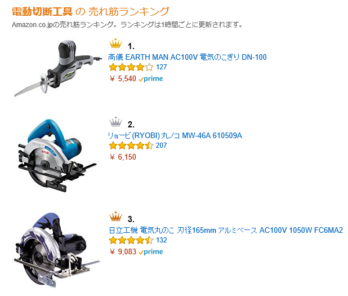The image size is (348, 296).
Task: Click the ¥6,150 price
Action: tap(123, 157)
